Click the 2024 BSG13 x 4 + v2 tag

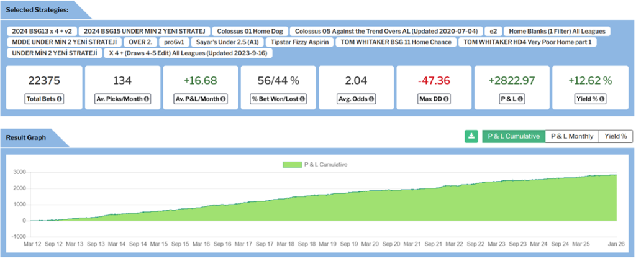(42, 30)
